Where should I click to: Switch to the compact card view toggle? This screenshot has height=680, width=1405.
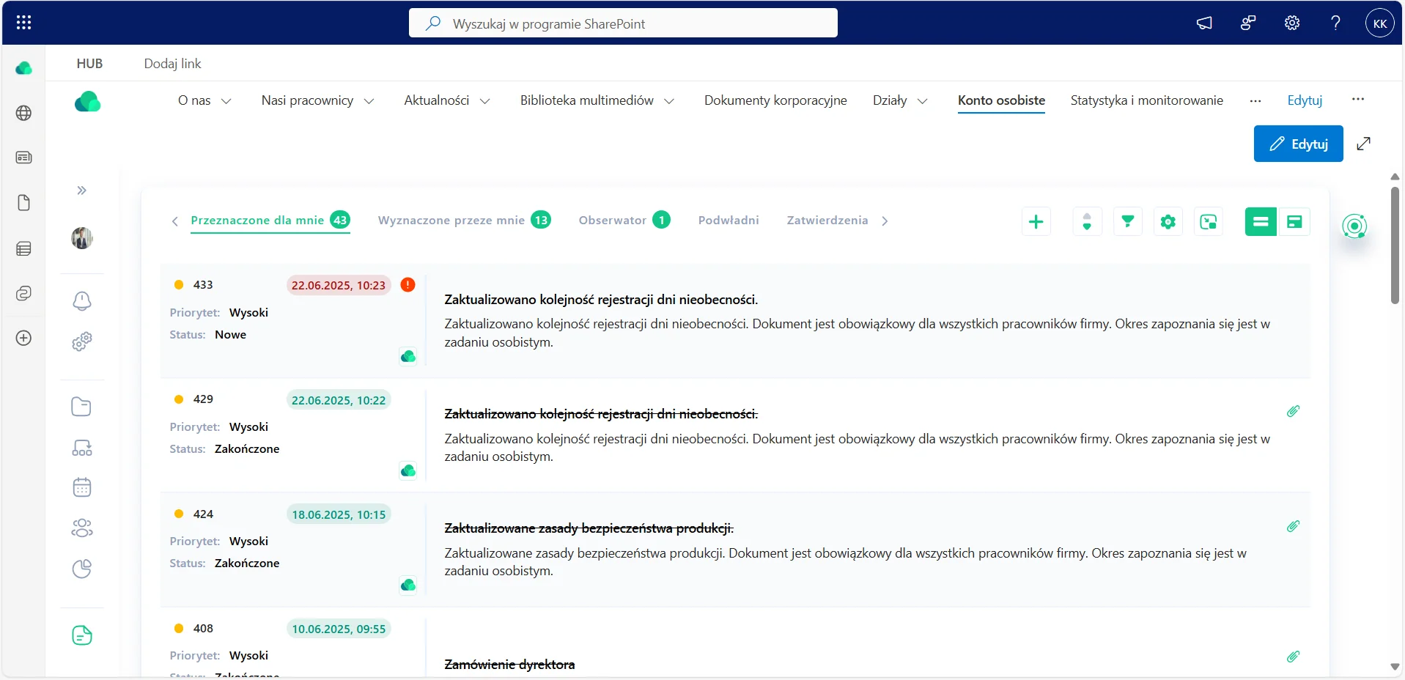click(x=1294, y=221)
